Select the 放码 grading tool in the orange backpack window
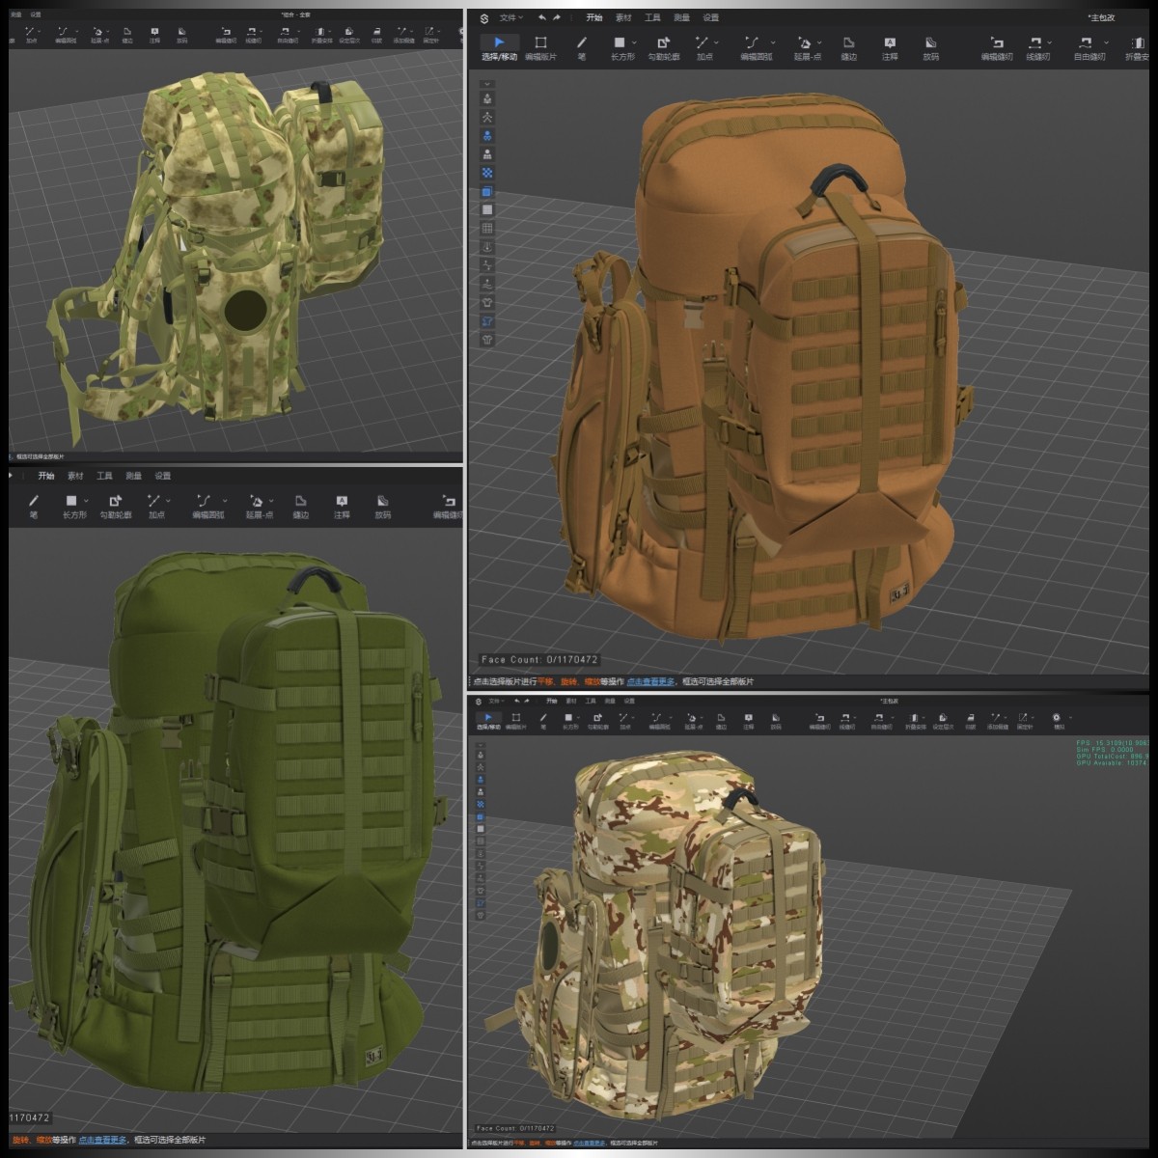1158x1158 pixels. pyautogui.click(x=930, y=47)
